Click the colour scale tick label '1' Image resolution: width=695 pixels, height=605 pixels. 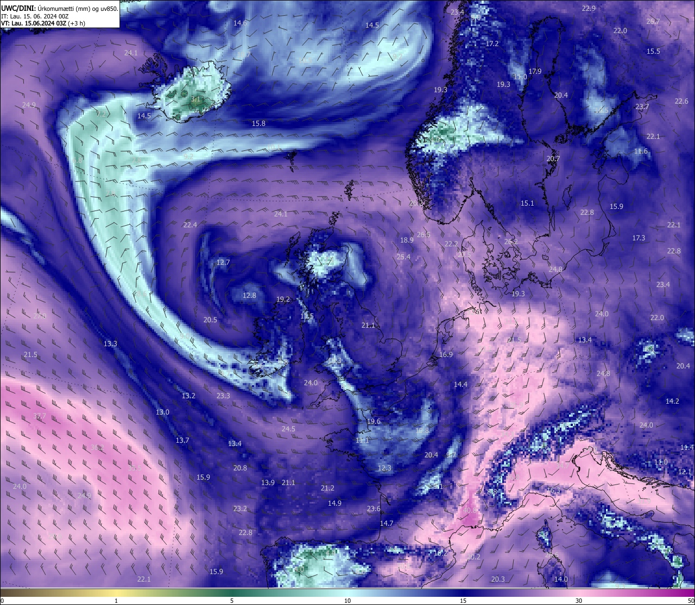click(x=116, y=600)
